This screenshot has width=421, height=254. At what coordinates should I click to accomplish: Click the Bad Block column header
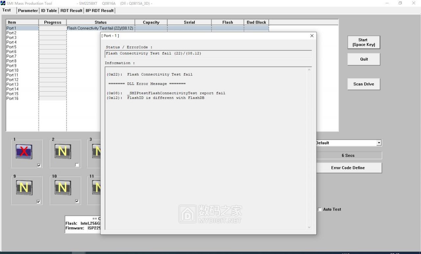(x=257, y=22)
